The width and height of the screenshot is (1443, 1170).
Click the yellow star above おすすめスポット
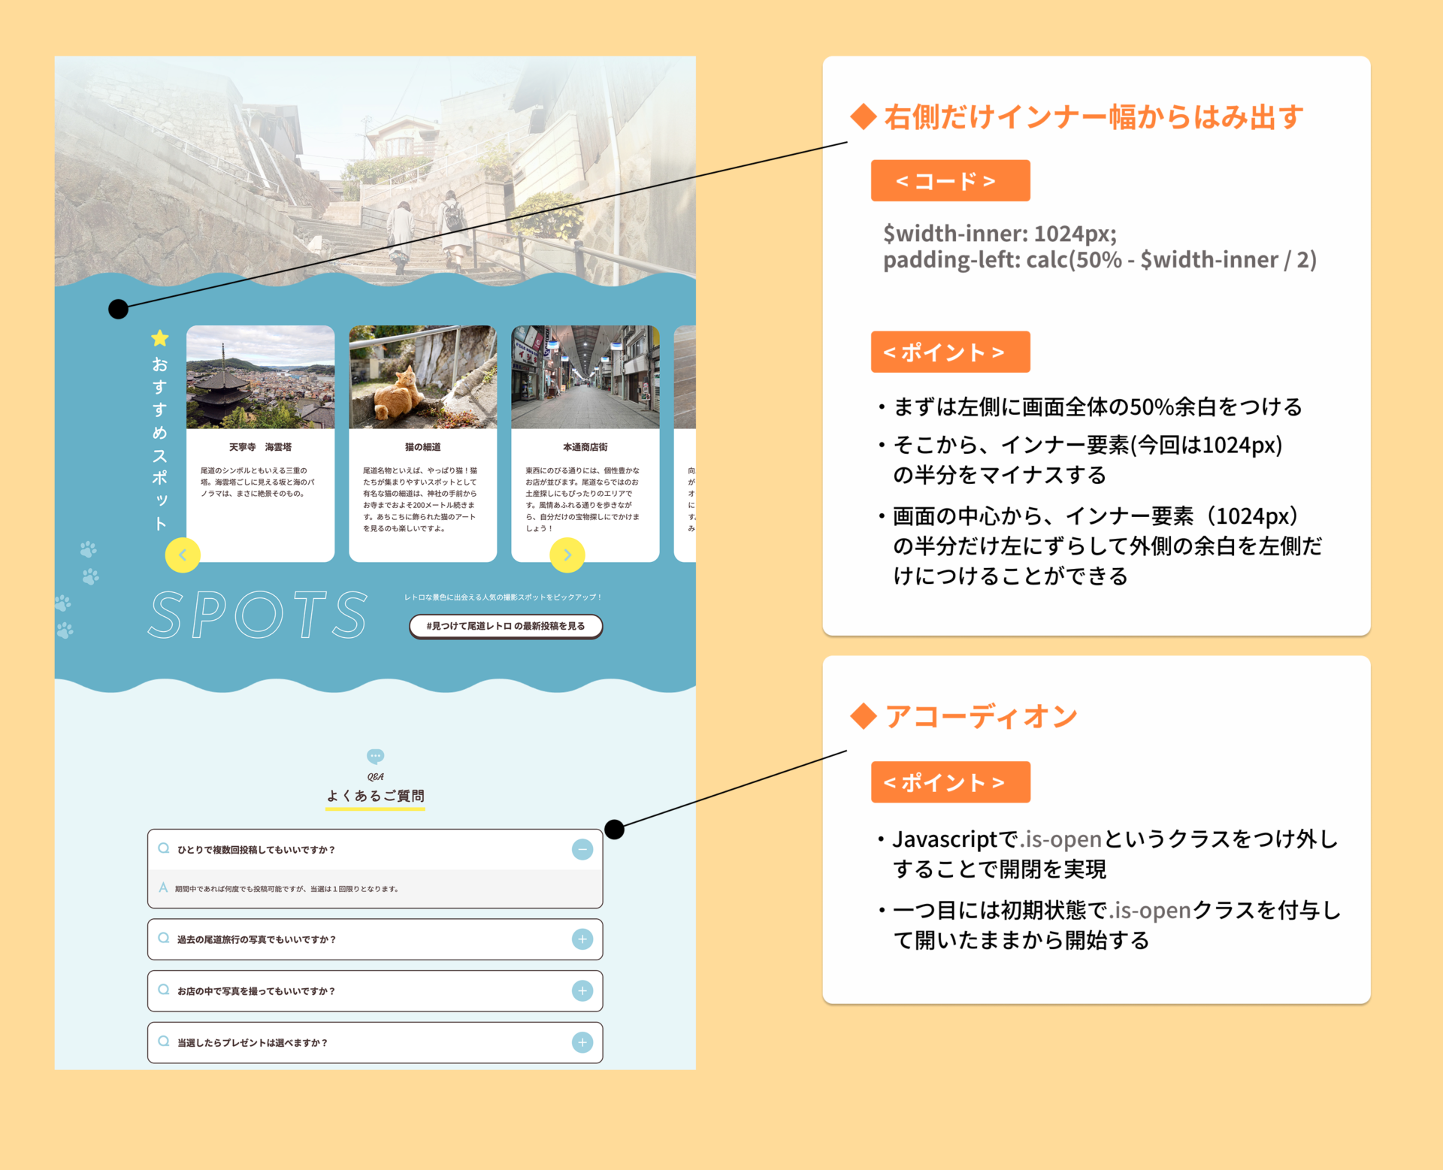(160, 338)
